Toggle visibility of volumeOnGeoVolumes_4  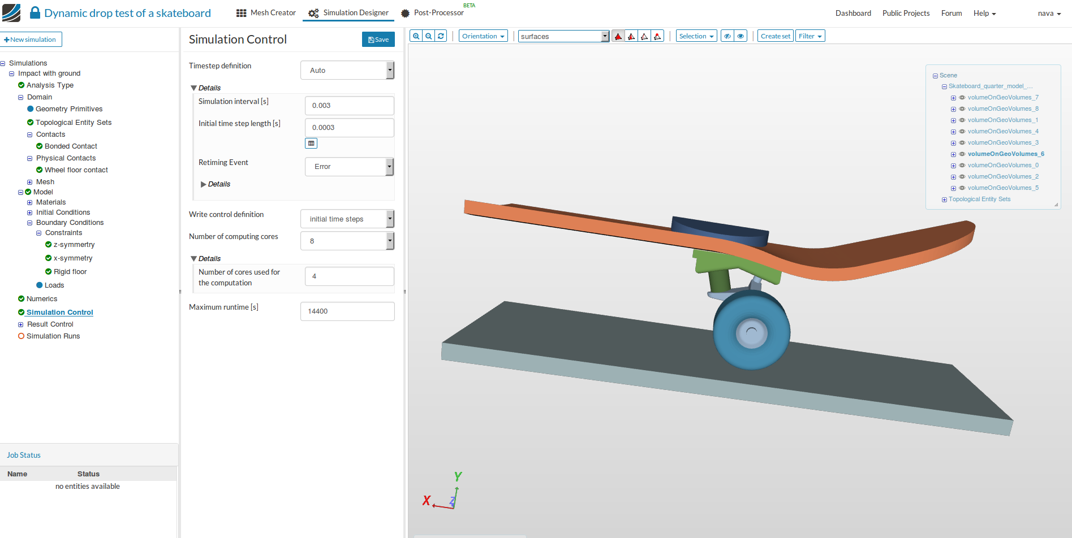962,132
